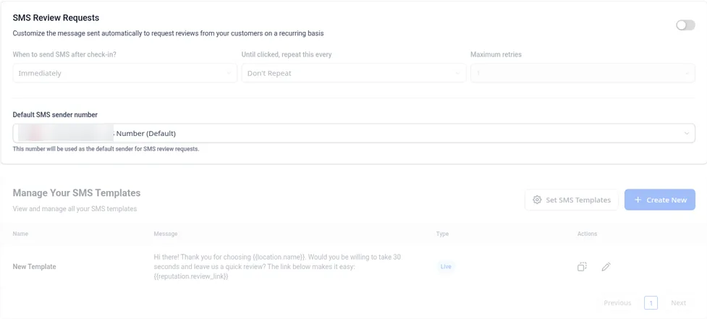Click the Set SMS Templates button
The image size is (707, 319).
coord(572,200)
